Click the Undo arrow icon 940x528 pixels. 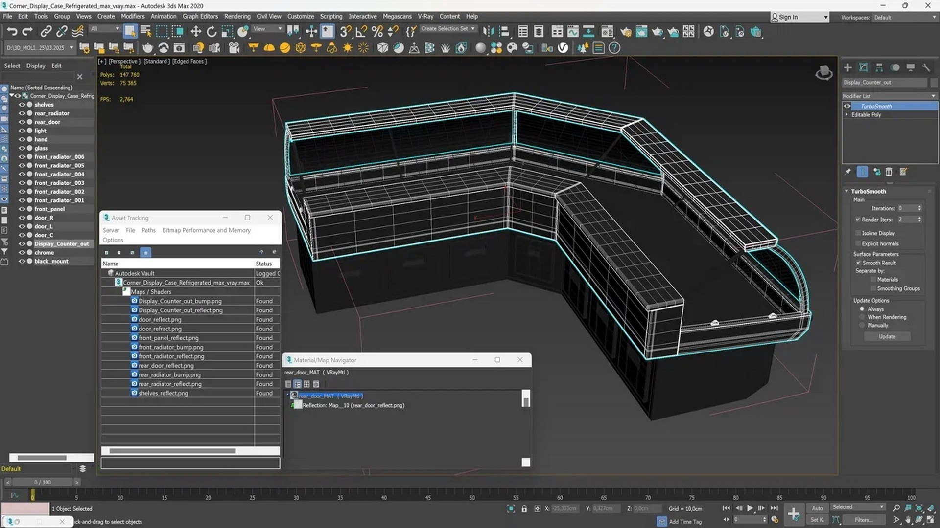click(x=12, y=32)
